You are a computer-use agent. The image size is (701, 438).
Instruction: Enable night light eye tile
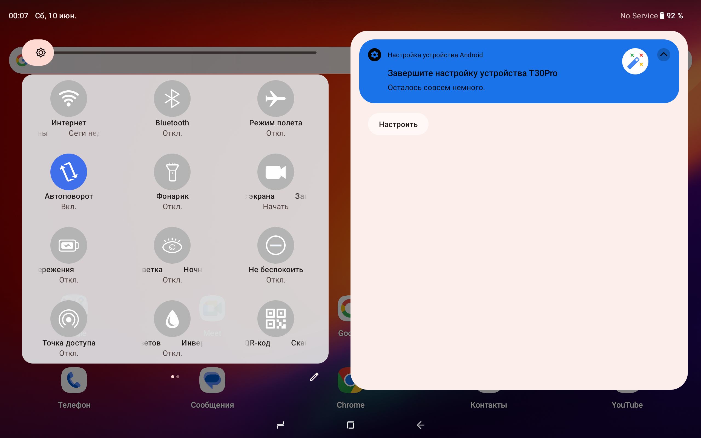[x=172, y=245]
